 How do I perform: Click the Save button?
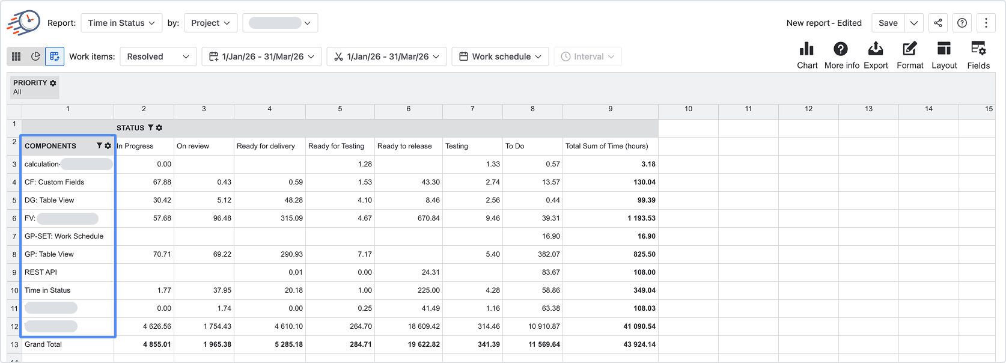pos(888,23)
